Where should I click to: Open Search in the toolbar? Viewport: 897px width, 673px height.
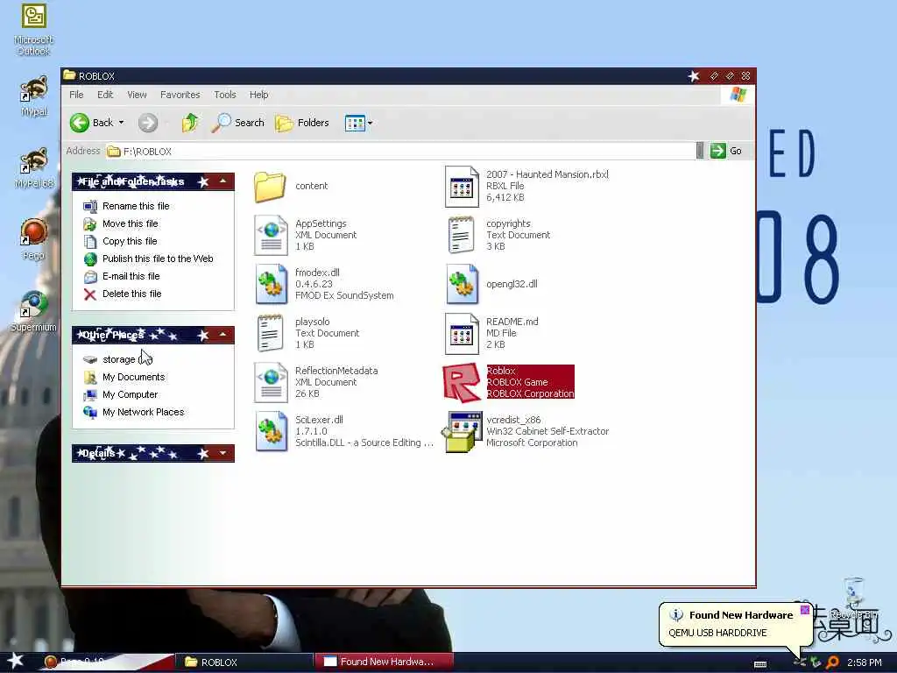click(238, 123)
